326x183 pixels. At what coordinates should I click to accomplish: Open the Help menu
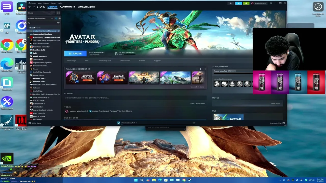(x=60, y=3)
